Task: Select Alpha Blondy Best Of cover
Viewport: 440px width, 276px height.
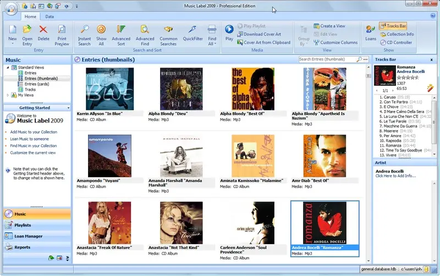Action: 253,89
